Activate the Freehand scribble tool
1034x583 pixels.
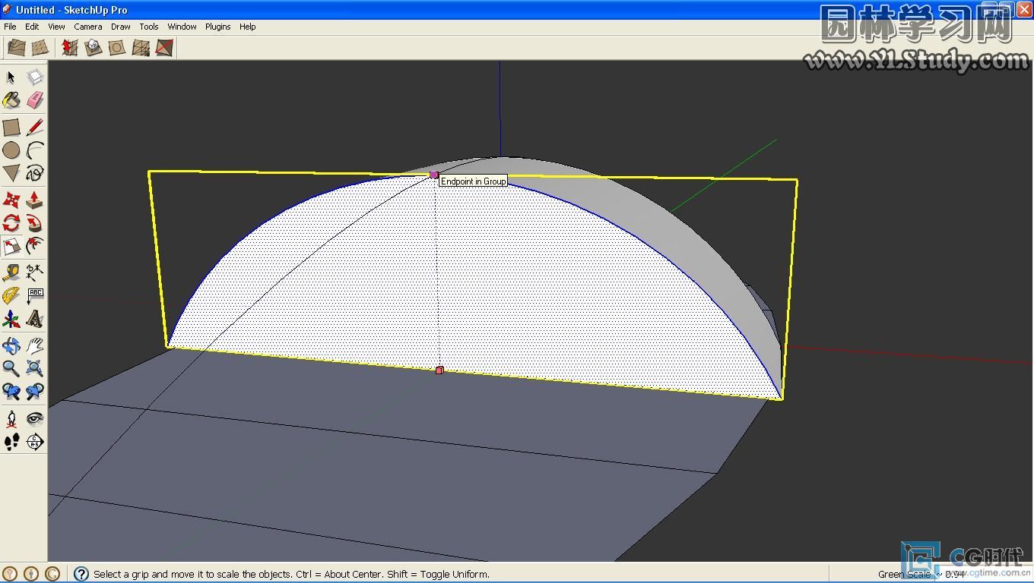tap(35, 173)
